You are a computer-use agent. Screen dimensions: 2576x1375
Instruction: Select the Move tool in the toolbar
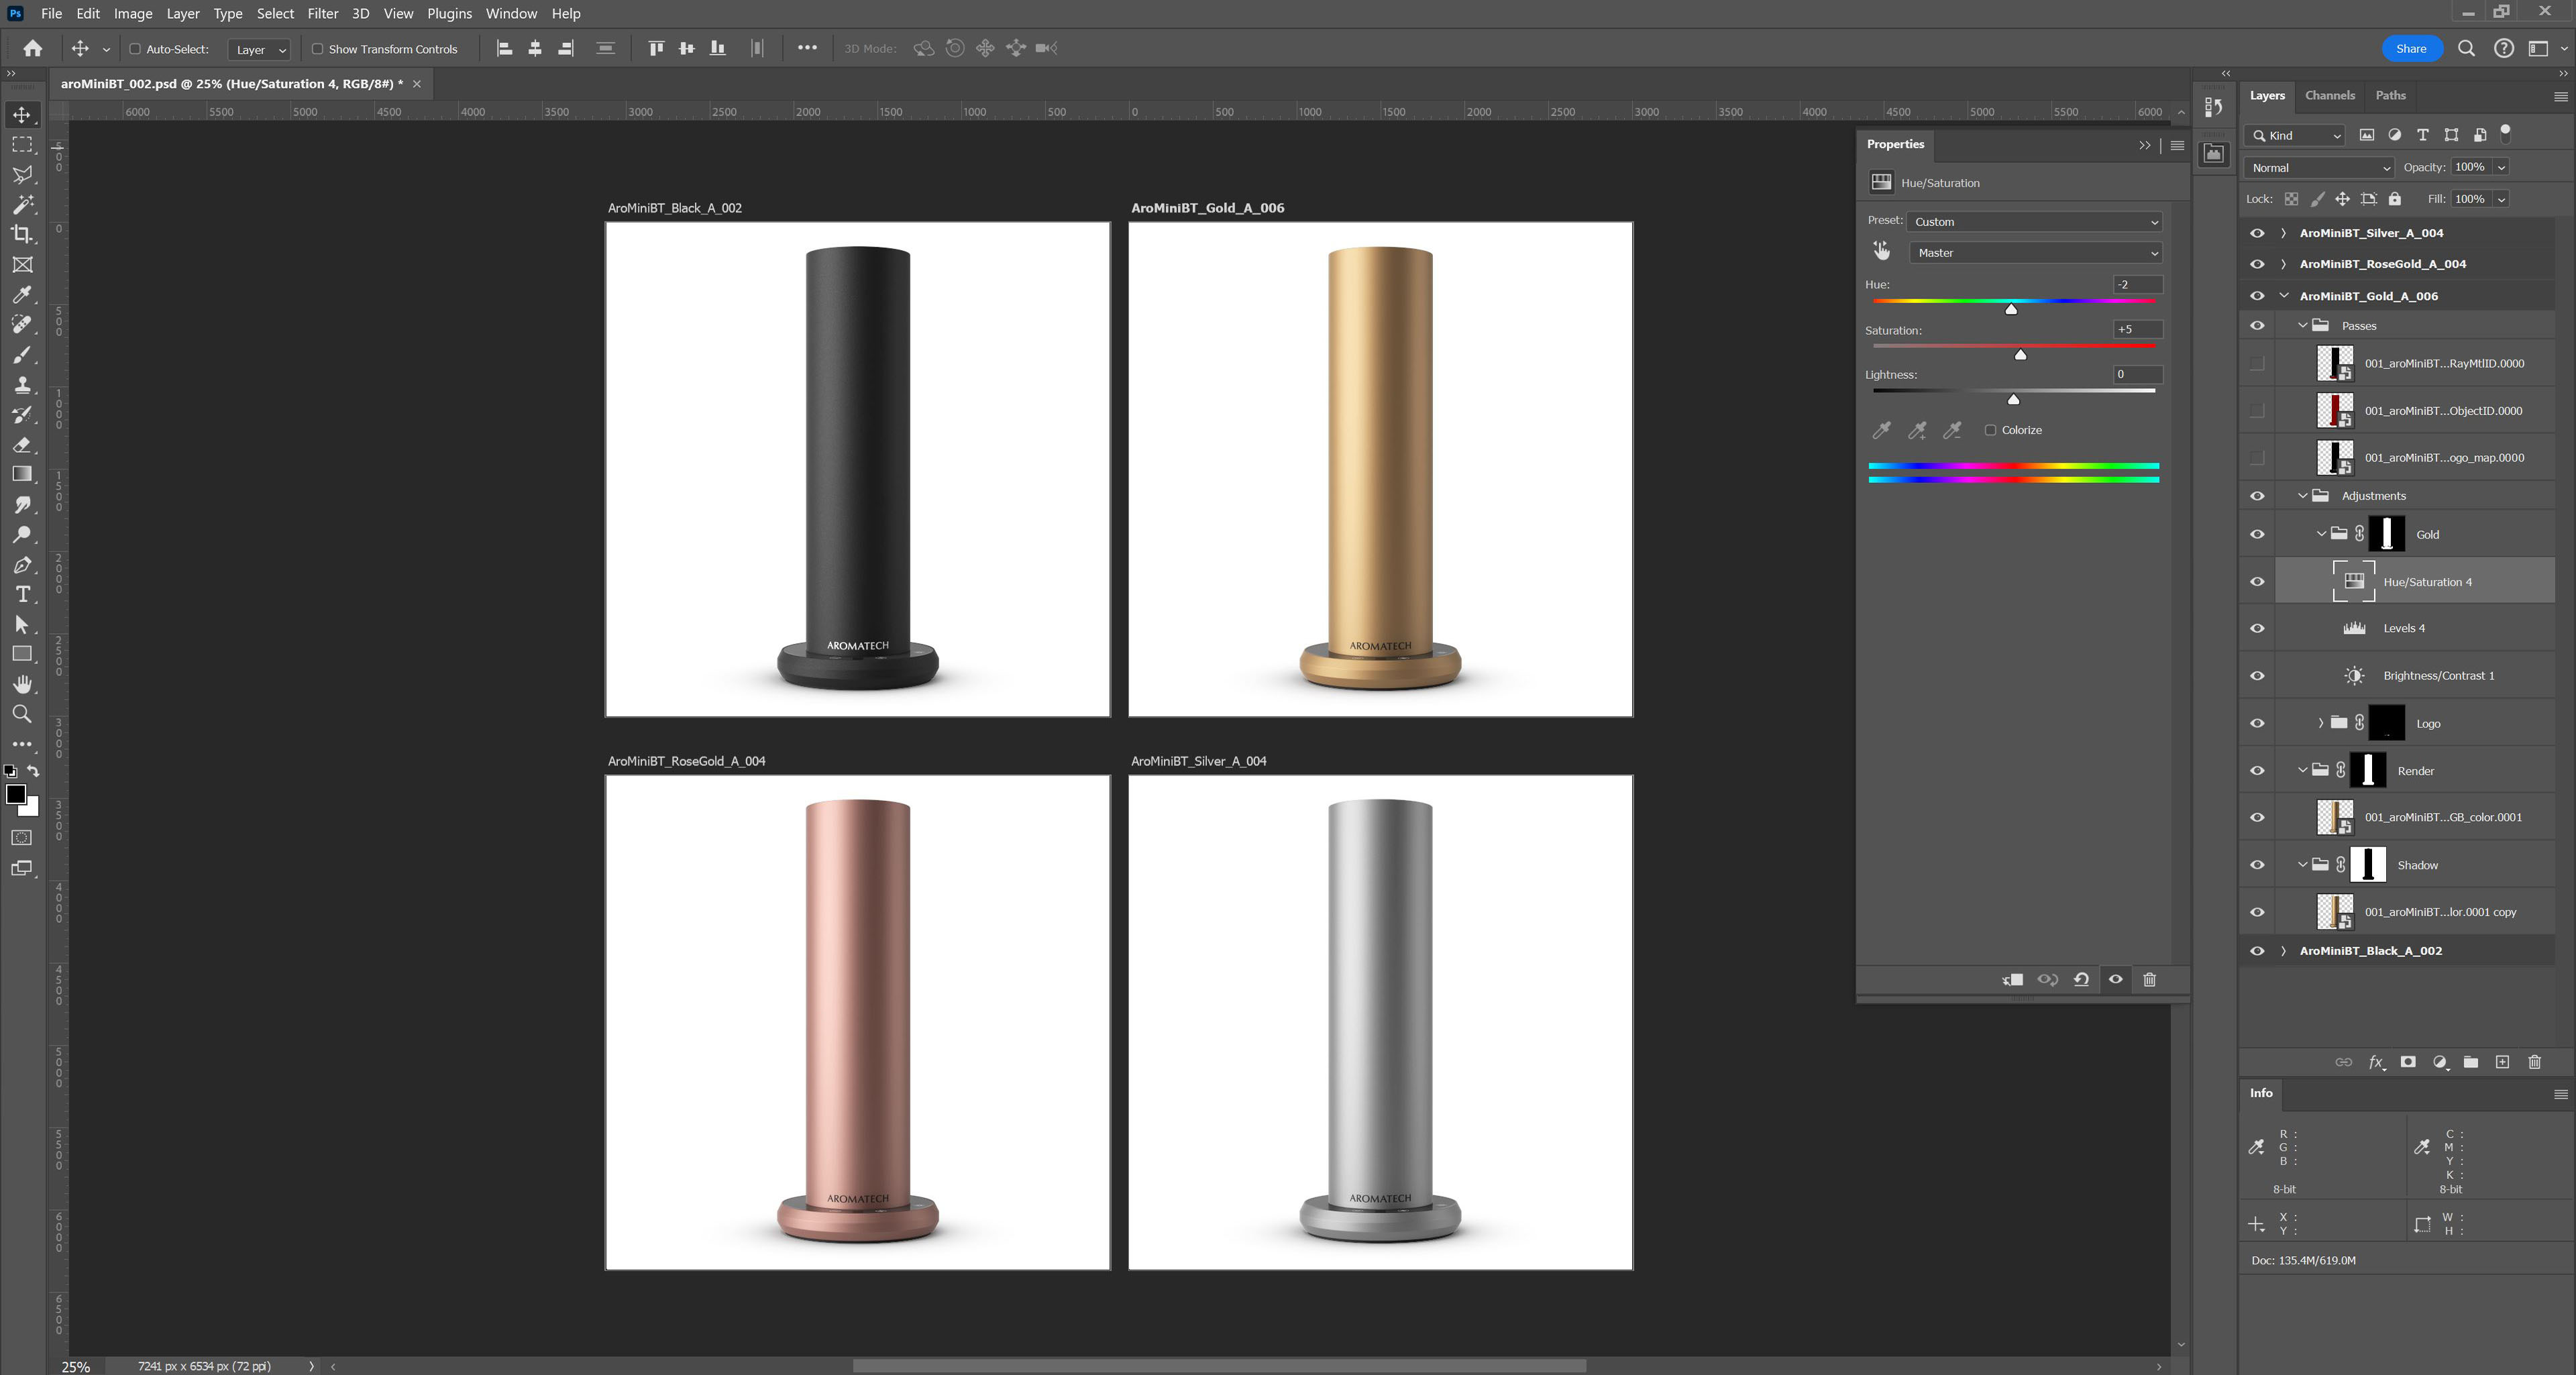click(22, 114)
